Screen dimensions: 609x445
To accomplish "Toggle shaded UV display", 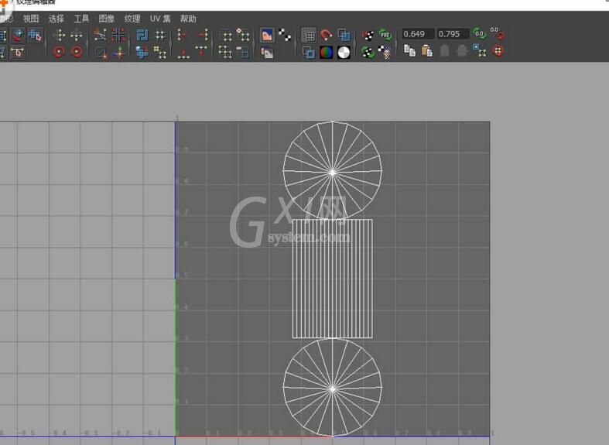I will pos(344,36).
